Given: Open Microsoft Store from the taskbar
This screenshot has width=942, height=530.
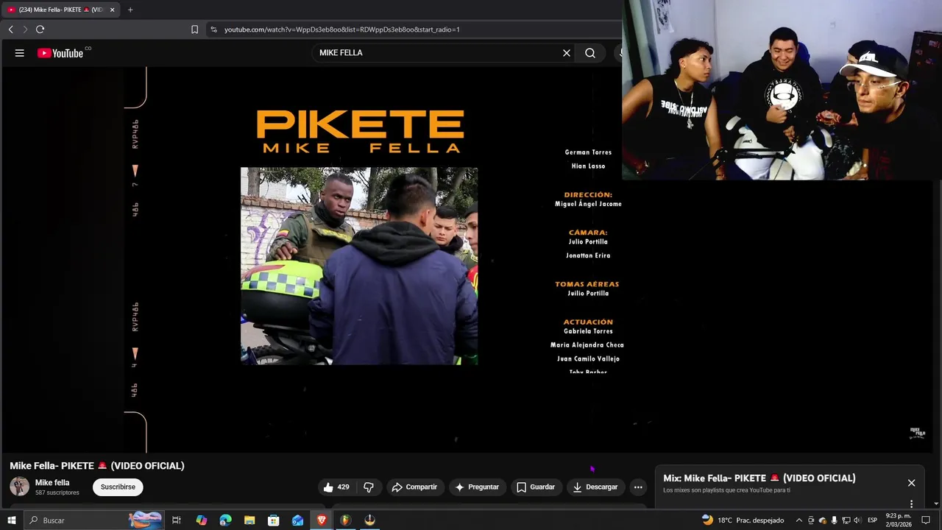Looking at the screenshot, I should click(x=273, y=520).
